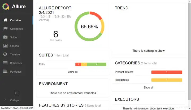191x110 pixels.
Task: Click the green passed segment of tests bar
Action: tap(97, 64)
